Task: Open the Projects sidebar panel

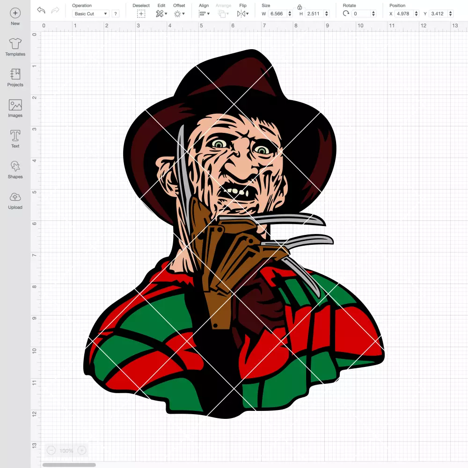Action: pyautogui.click(x=15, y=78)
